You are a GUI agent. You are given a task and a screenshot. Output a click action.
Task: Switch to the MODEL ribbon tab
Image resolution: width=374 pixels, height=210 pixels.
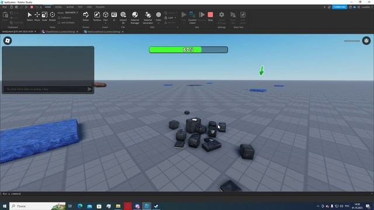58,7
